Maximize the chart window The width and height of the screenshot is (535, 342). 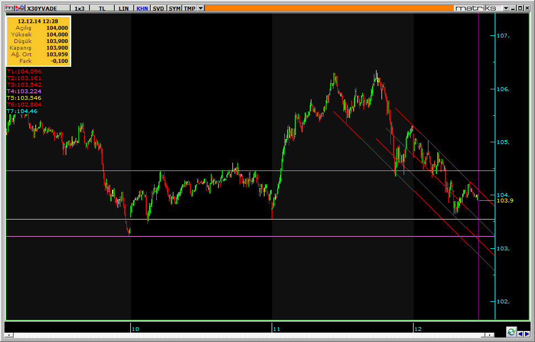pyautogui.click(x=520, y=8)
